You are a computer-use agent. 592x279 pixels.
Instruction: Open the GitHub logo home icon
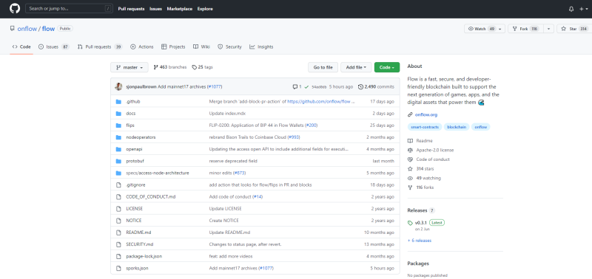[15, 9]
